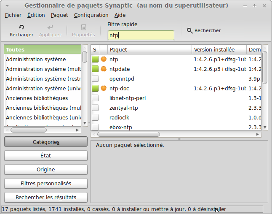Click the Appliquer toolbar icon
Image resolution: width=272 pixels, height=214 pixels.
50,27
